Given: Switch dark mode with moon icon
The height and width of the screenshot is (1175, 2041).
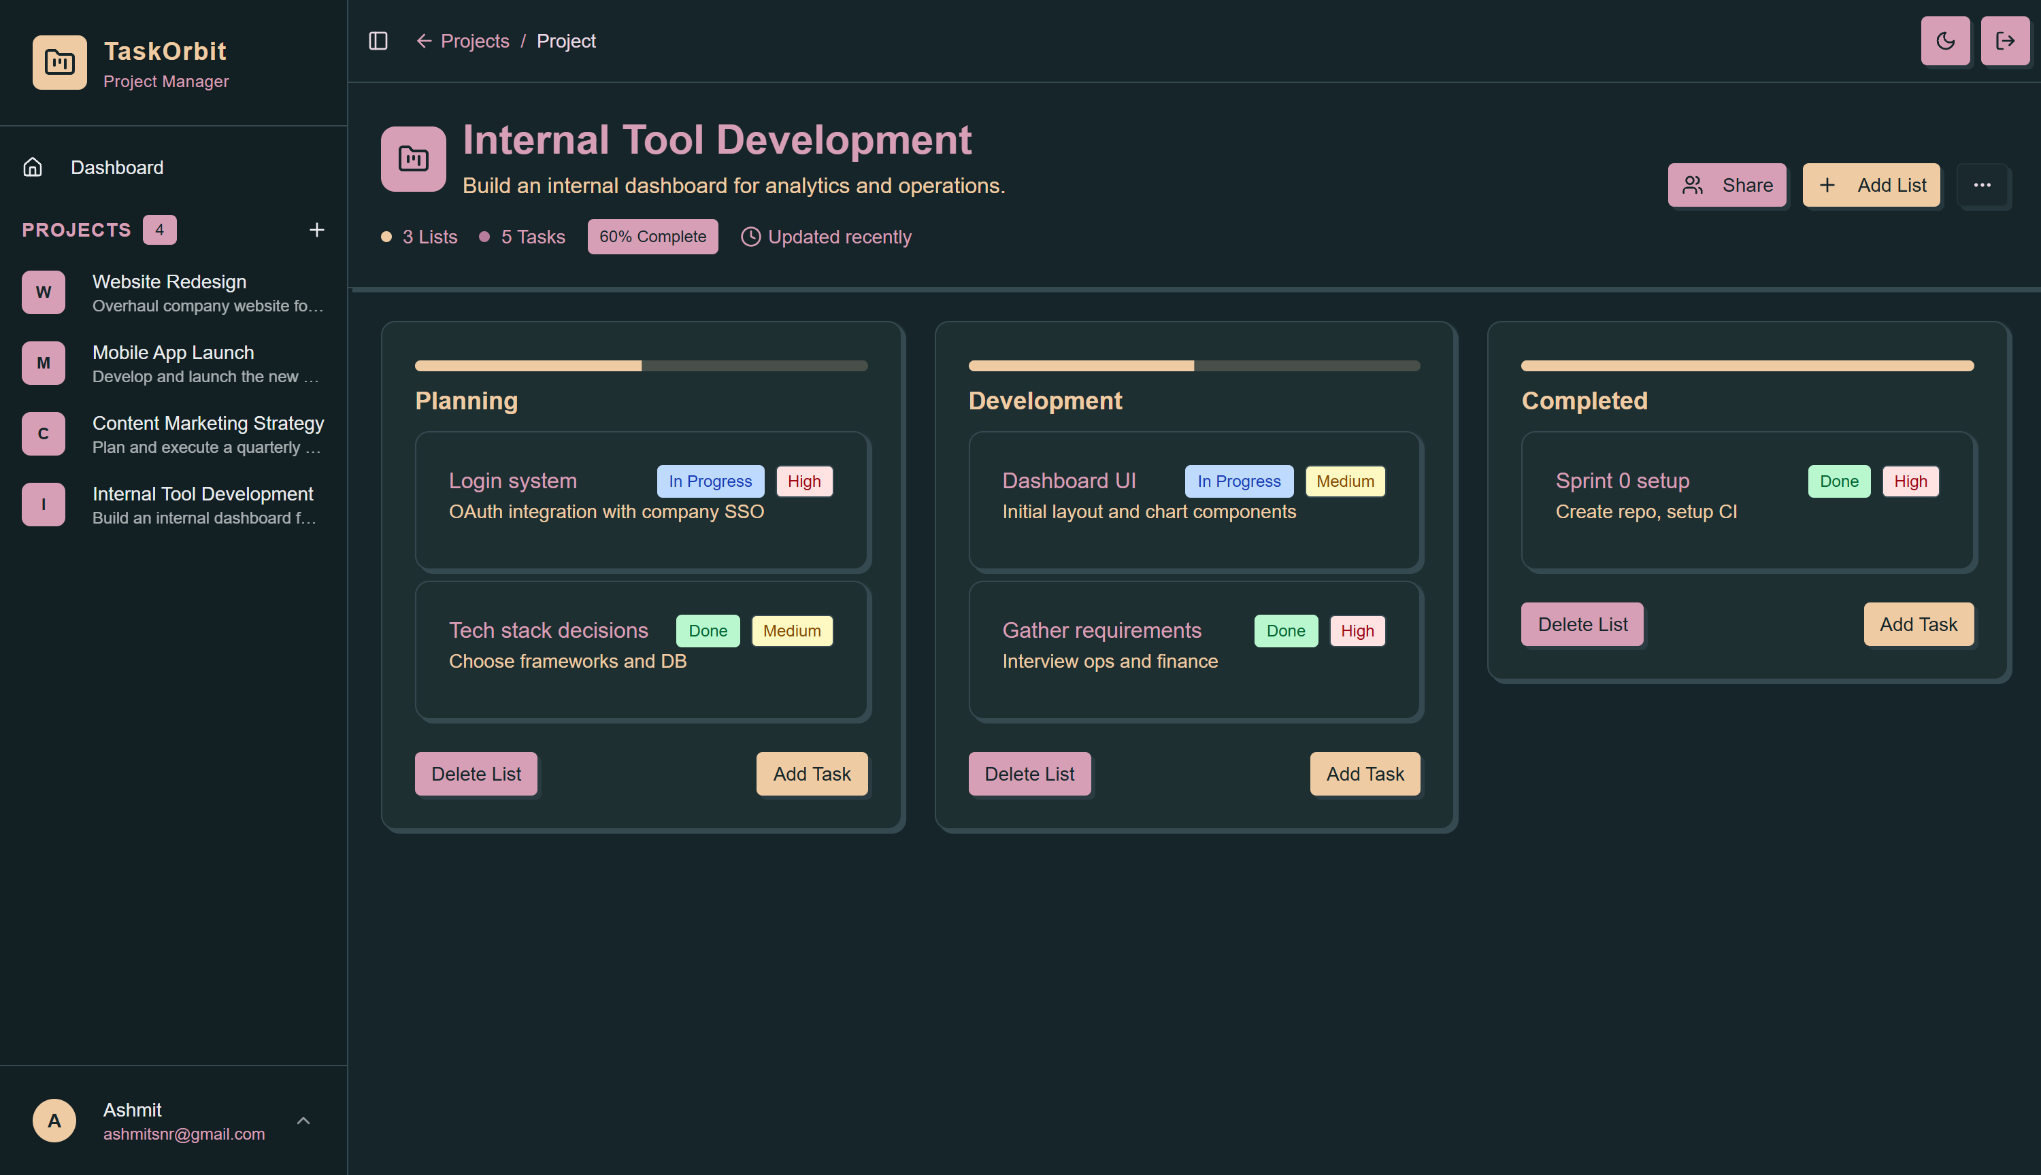Looking at the screenshot, I should click(1945, 41).
